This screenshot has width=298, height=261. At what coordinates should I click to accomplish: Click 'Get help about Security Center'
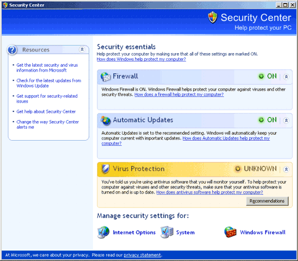click(x=46, y=111)
